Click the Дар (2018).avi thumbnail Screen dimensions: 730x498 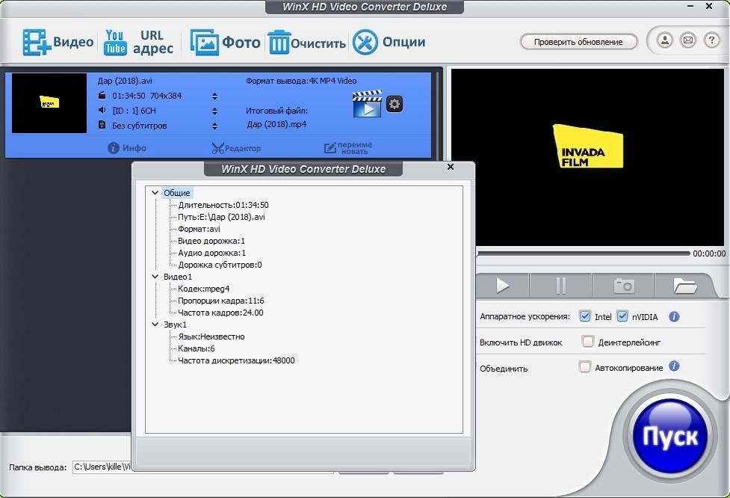click(x=49, y=103)
